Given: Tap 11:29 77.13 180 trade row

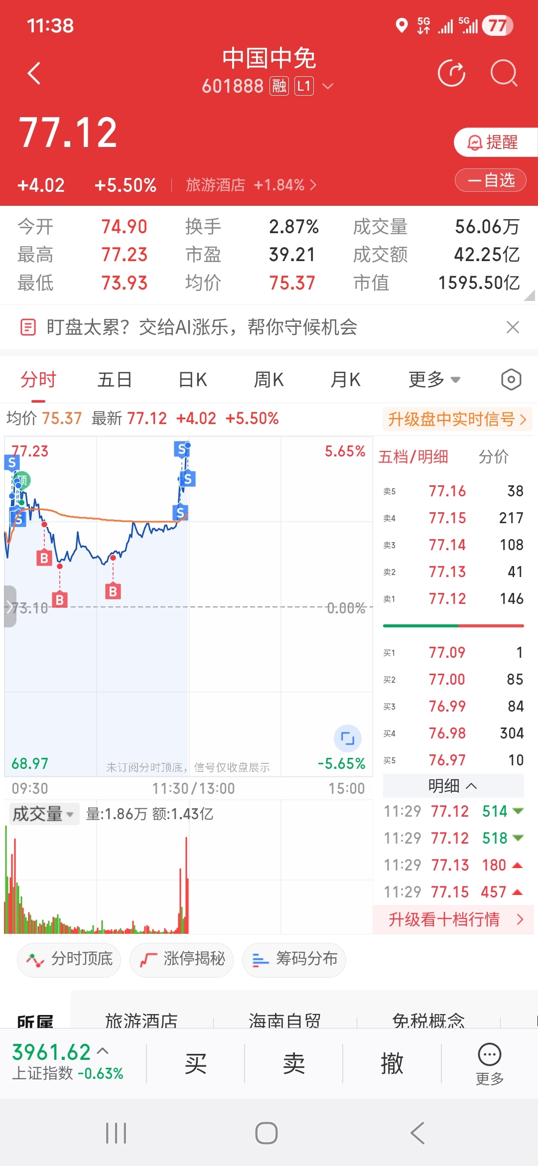Looking at the screenshot, I should 453,865.
